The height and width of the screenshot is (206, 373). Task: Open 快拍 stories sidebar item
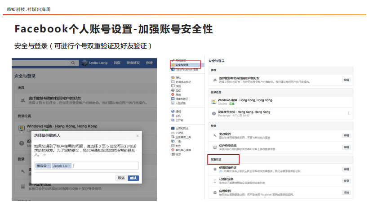coord(176,86)
